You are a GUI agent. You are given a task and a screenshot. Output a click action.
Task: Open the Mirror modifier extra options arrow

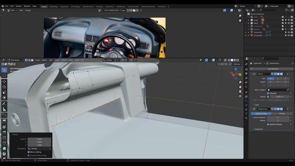coord(284,74)
